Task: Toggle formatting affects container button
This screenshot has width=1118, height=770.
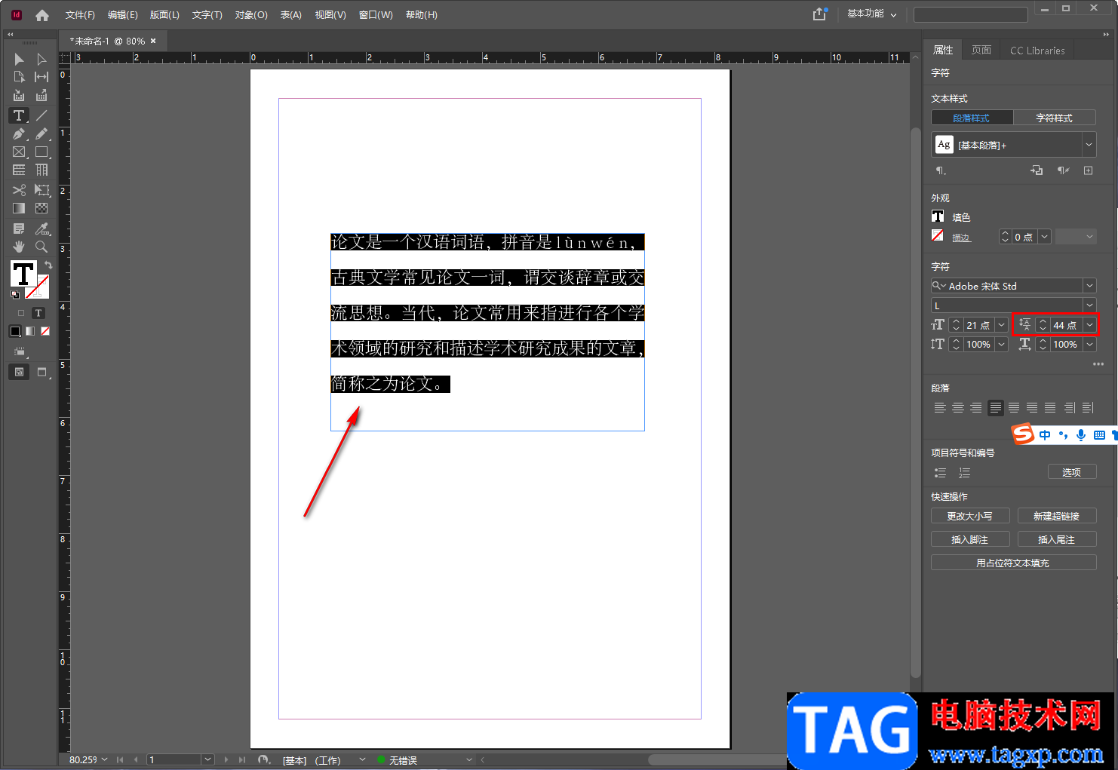Action: (21, 313)
